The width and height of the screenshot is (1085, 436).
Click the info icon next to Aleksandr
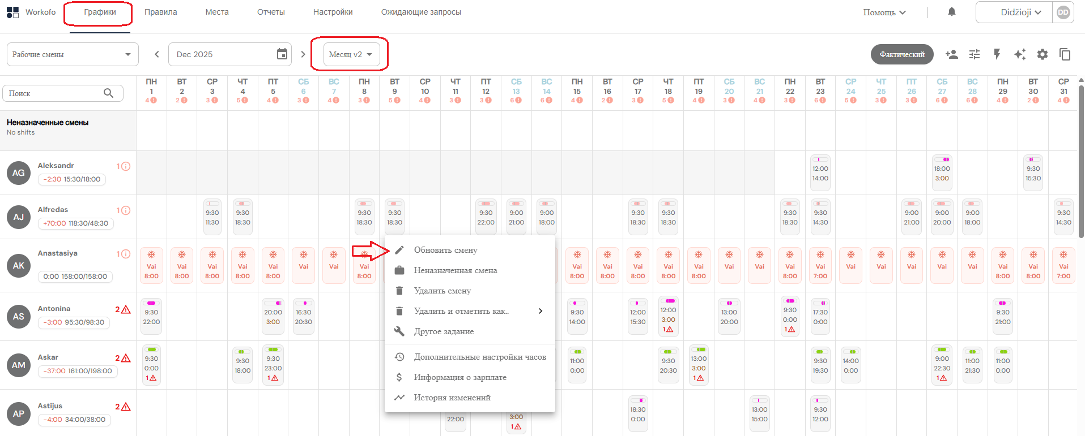click(x=126, y=166)
